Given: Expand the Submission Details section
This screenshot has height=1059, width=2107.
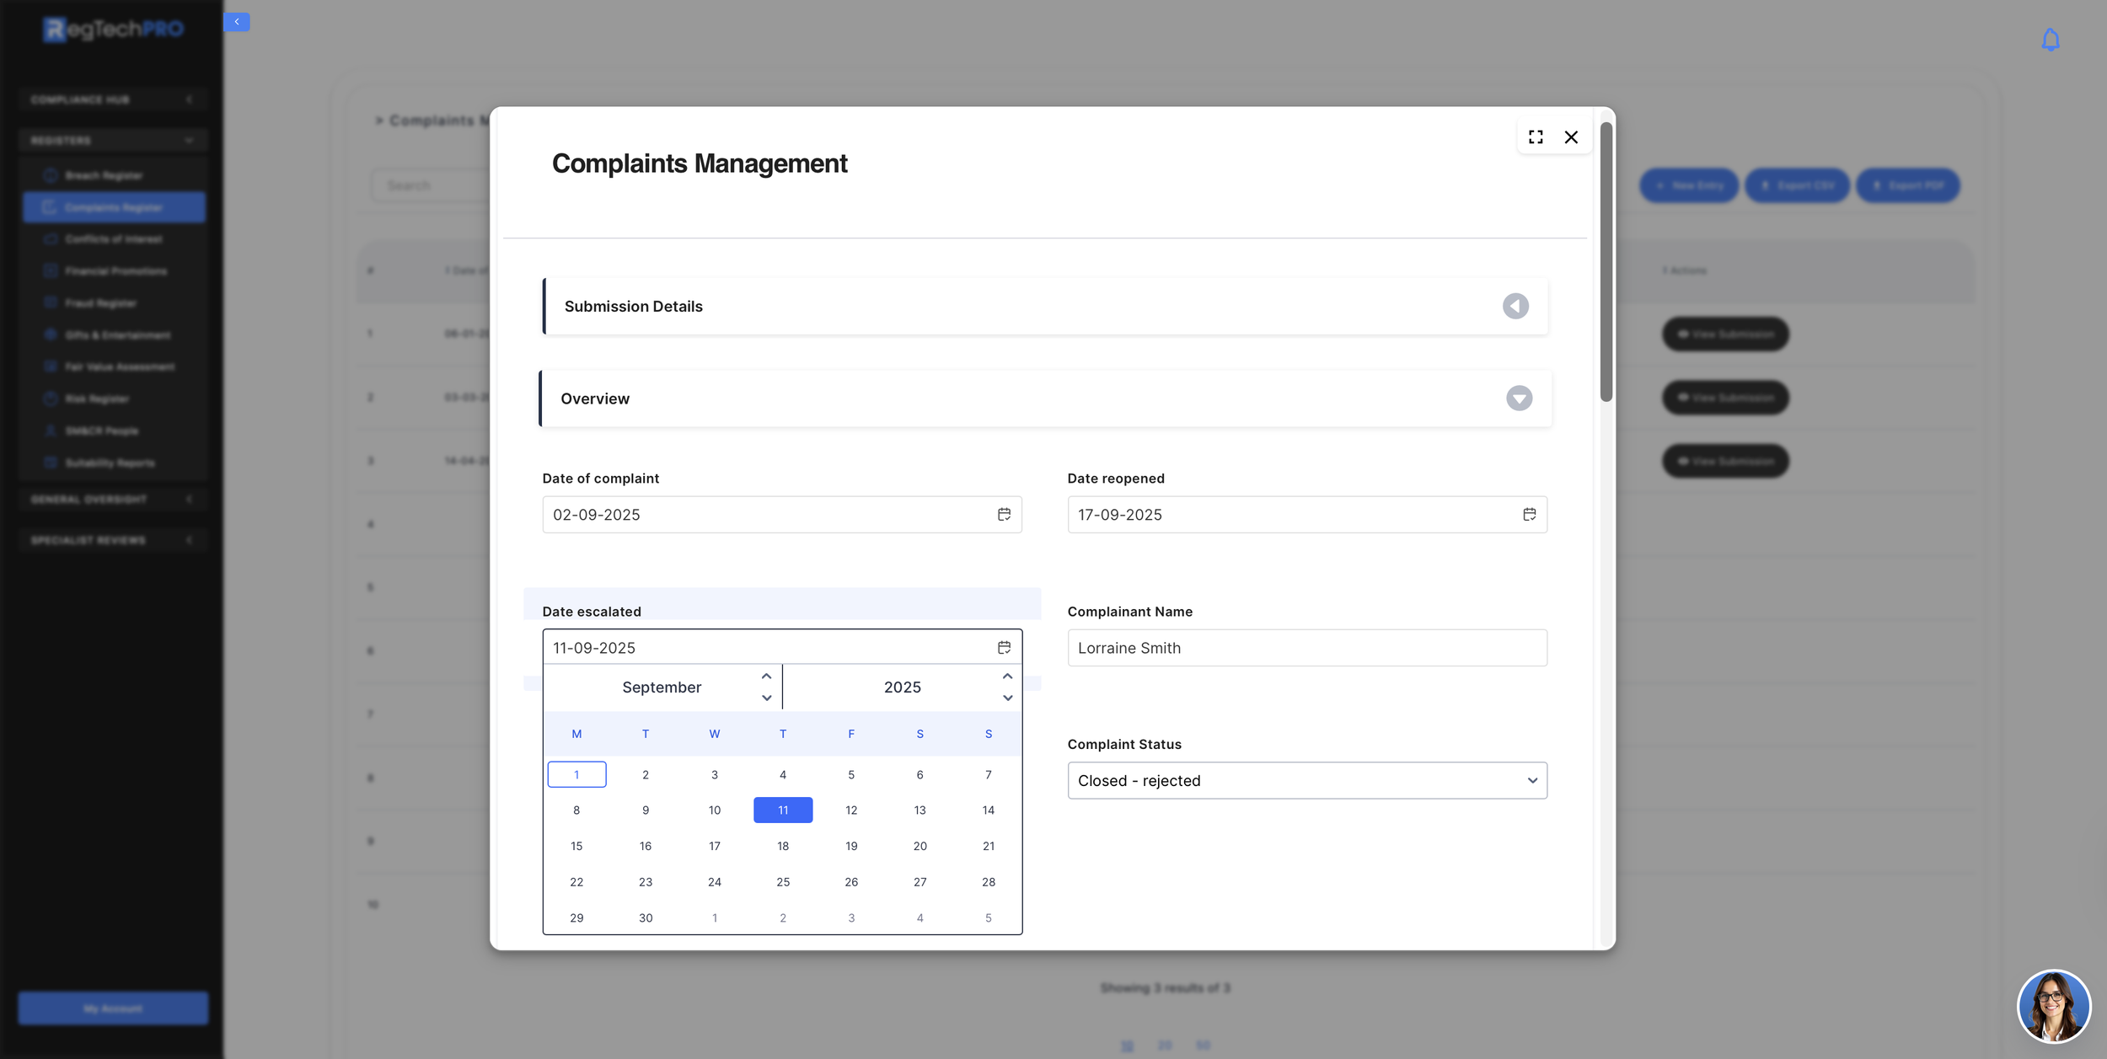Looking at the screenshot, I should (x=1515, y=306).
